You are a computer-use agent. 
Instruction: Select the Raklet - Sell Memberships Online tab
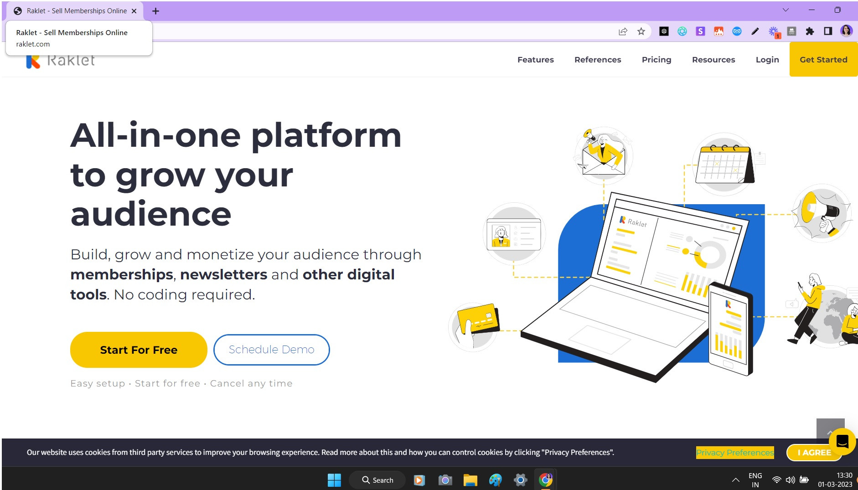(74, 11)
